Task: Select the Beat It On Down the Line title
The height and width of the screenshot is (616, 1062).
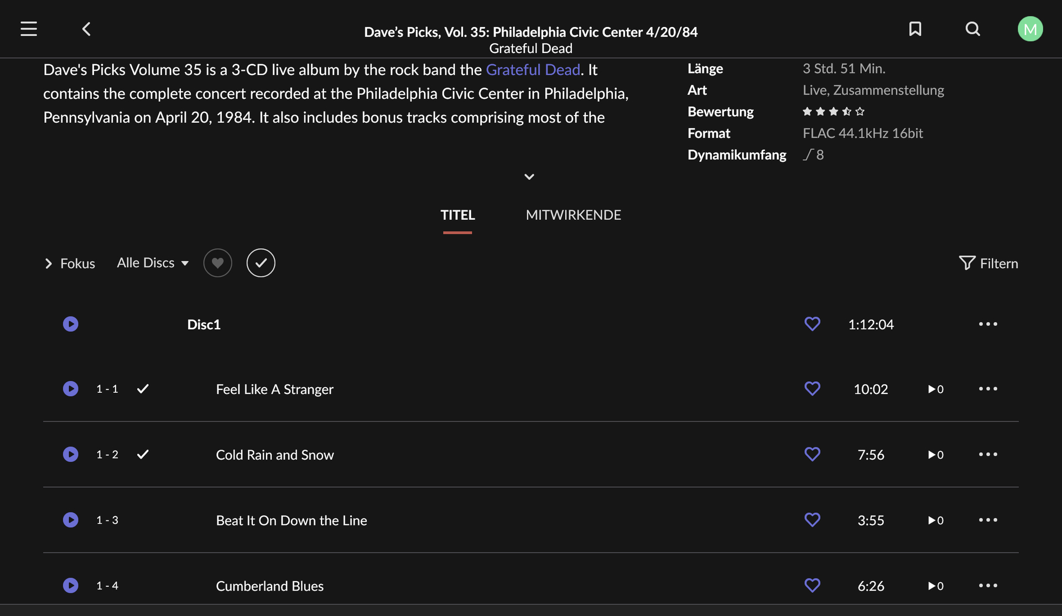Action: 291,520
